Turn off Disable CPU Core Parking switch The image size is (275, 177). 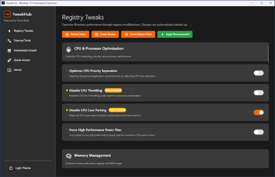tap(258, 112)
